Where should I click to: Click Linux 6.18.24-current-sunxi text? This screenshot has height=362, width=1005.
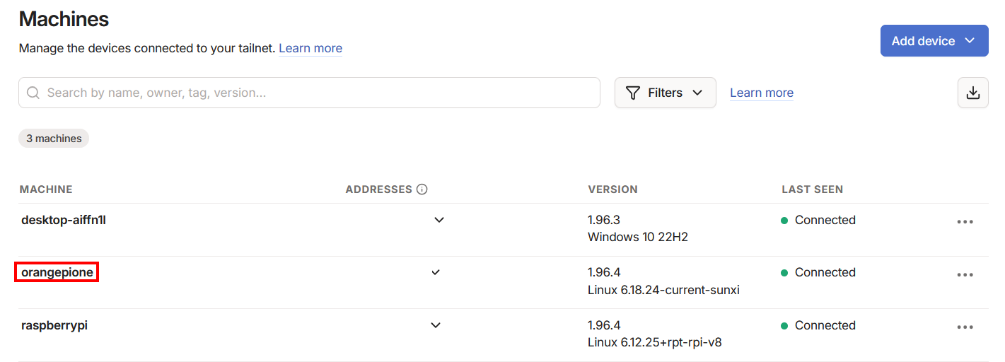click(x=663, y=290)
